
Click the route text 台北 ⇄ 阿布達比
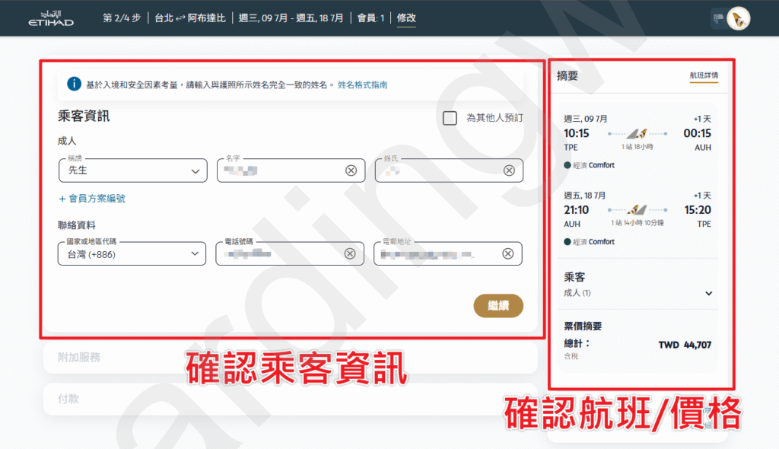(x=189, y=18)
